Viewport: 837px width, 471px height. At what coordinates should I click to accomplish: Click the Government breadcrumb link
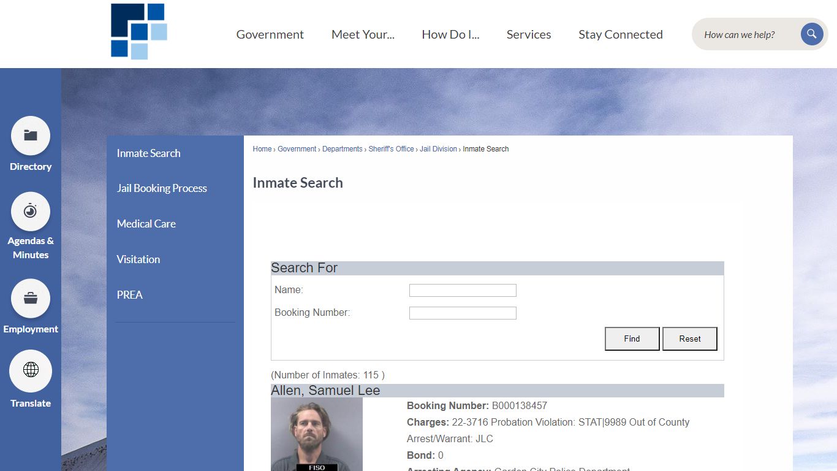297,149
